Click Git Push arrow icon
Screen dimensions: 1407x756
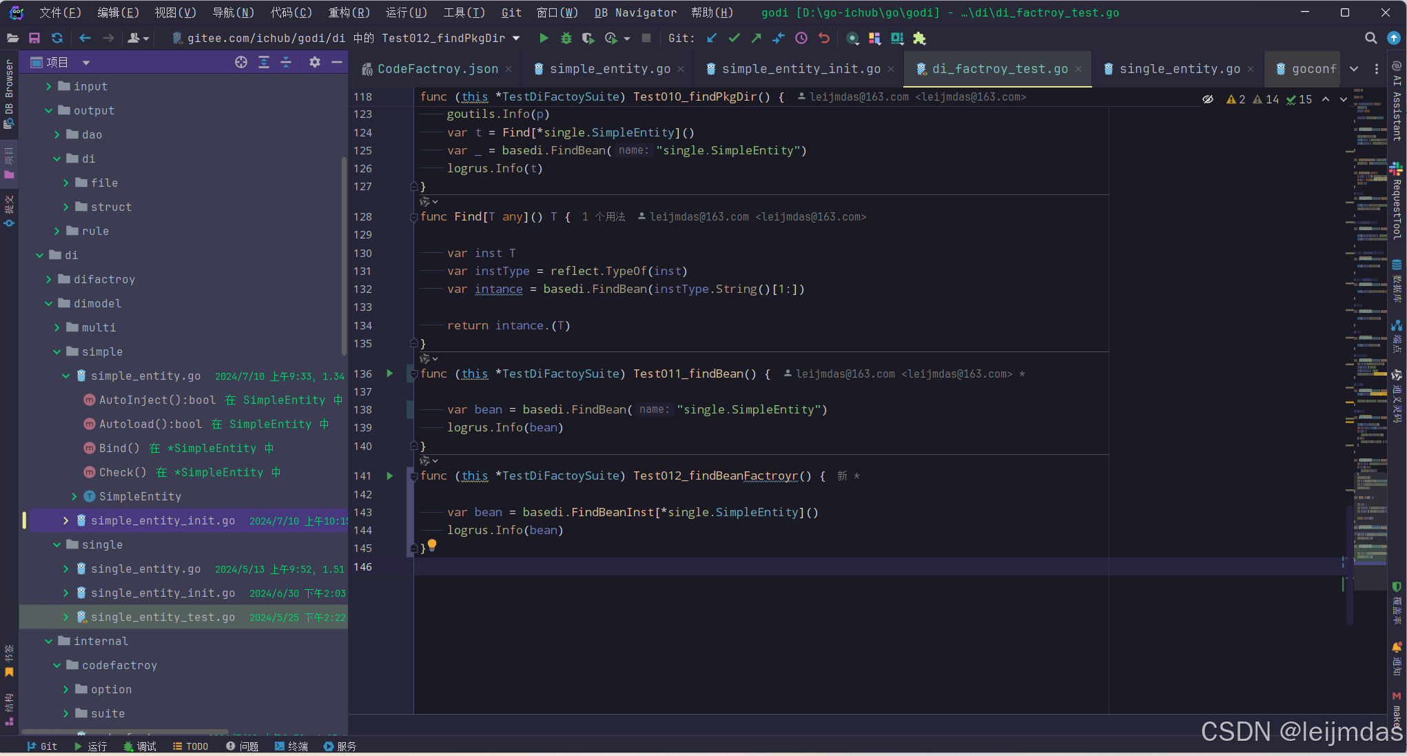757,39
